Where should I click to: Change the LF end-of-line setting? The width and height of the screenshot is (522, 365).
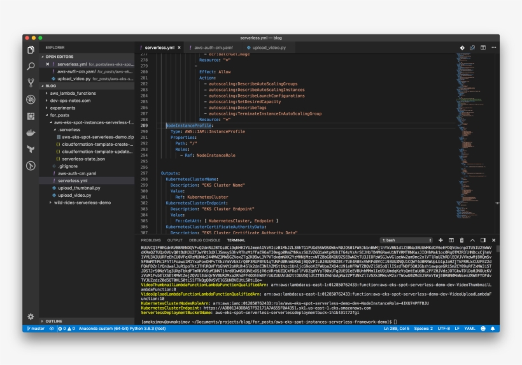(457, 328)
